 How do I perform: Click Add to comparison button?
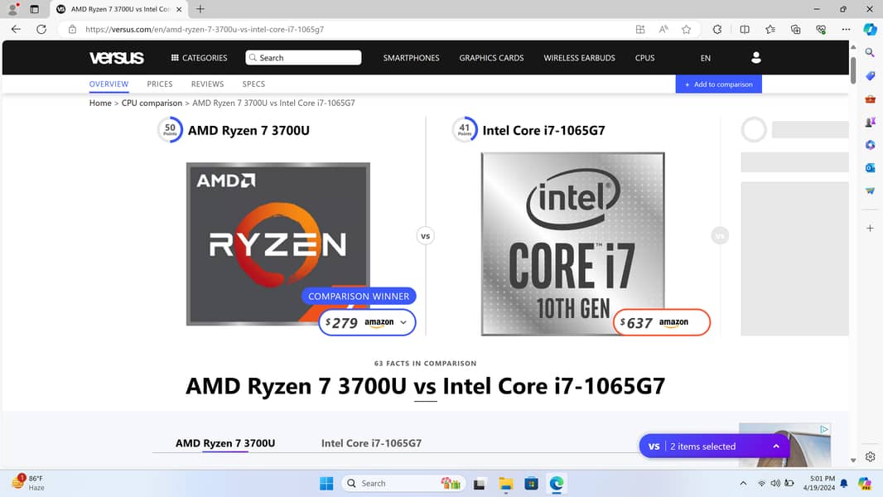click(718, 84)
